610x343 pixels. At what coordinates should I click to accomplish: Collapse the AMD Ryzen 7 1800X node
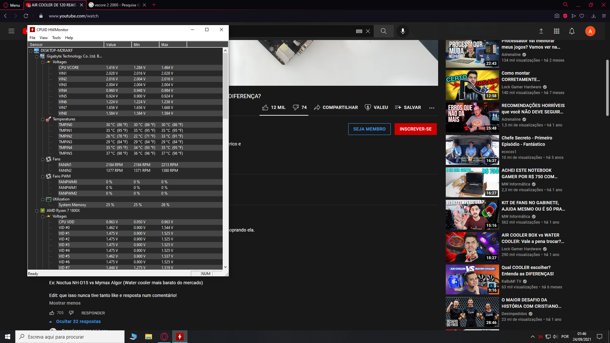[37, 211]
